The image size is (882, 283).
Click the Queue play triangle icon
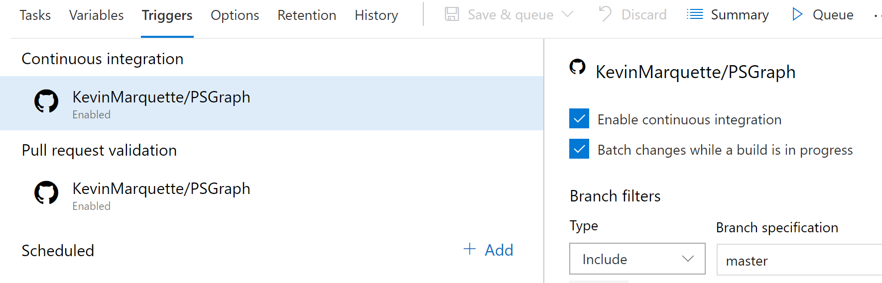[797, 14]
